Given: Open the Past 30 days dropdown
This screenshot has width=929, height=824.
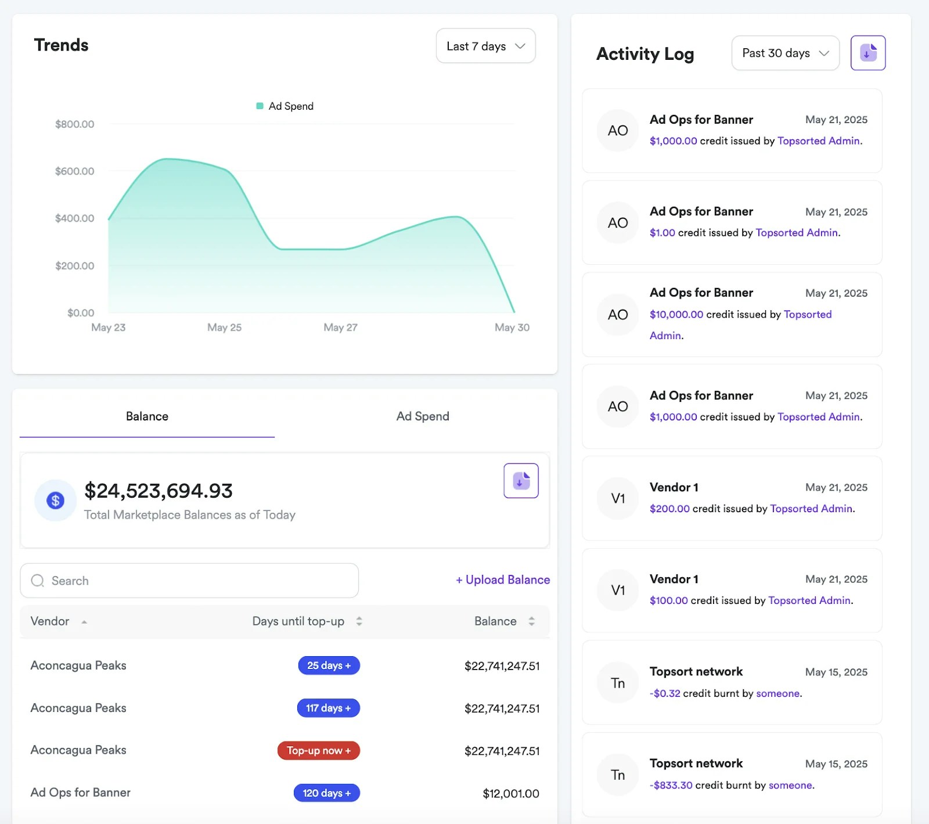Looking at the screenshot, I should point(785,53).
